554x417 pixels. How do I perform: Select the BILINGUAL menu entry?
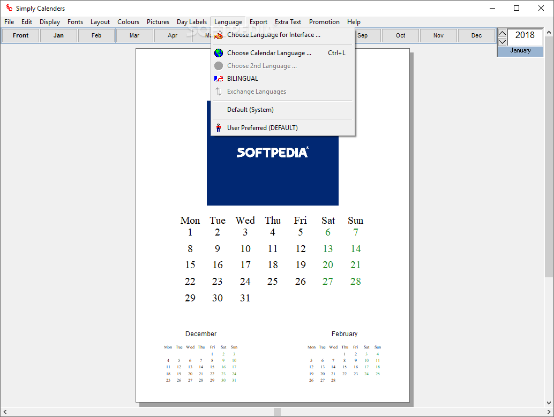283,79
